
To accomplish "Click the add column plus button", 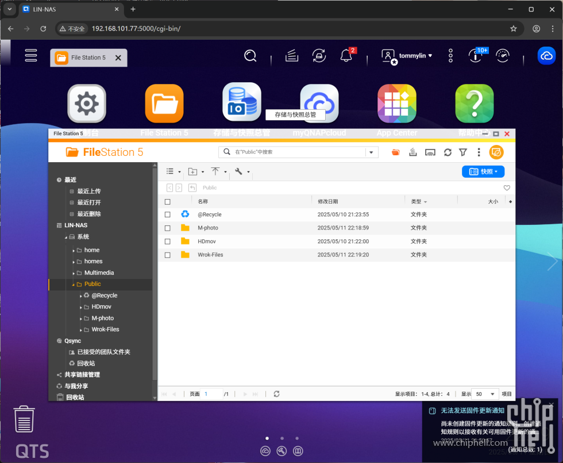I will (x=510, y=202).
